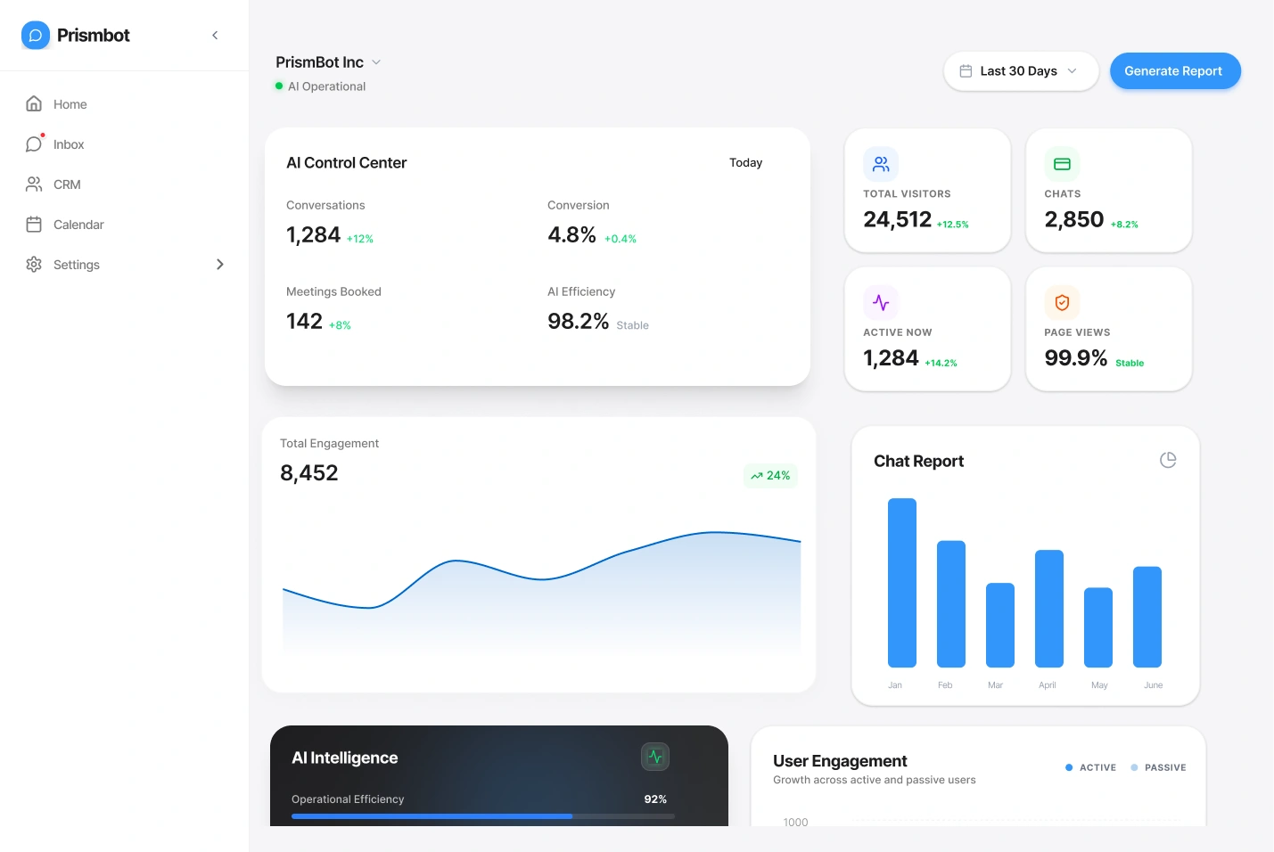Click the Page Views shield icon
This screenshot has height=852, width=1274.
1062,302
